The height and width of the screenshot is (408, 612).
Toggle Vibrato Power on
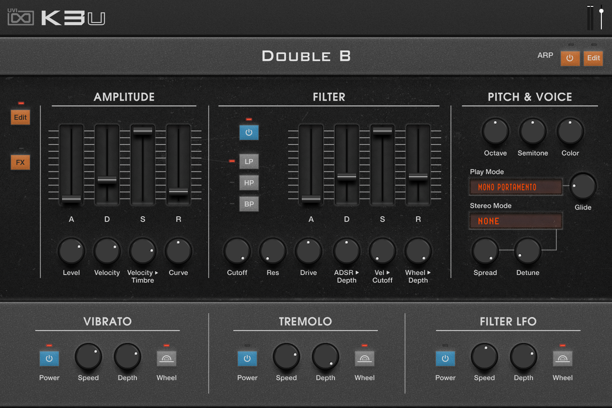pyautogui.click(x=49, y=358)
